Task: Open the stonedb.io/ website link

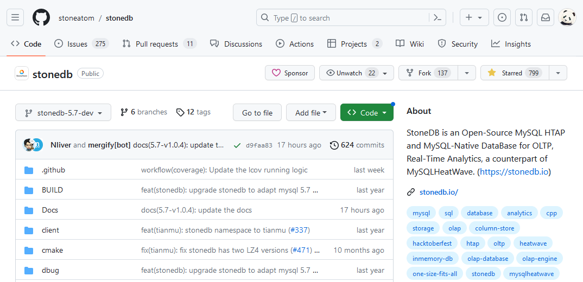Action: (439, 192)
